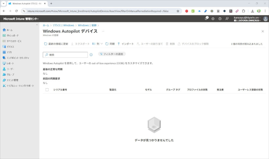Sort by the プロファイルの状態 column header
Image resolution: width=269 pixels, height=159 pixels.
point(197,90)
